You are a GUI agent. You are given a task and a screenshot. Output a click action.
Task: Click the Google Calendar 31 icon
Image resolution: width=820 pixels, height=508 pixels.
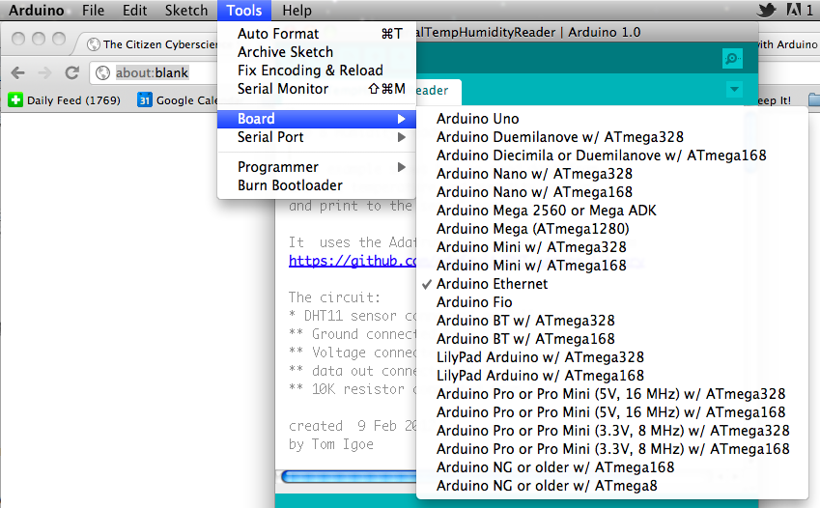pos(144,99)
